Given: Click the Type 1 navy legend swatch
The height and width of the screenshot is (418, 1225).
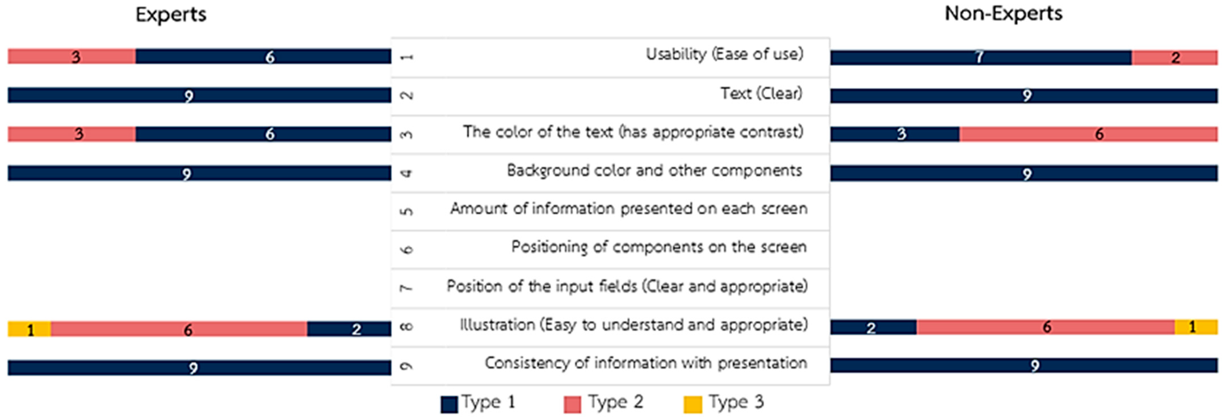Looking at the screenshot, I should pos(449,404).
